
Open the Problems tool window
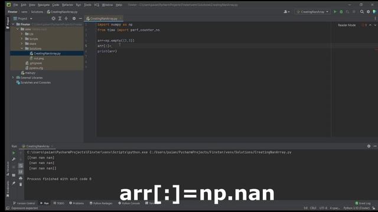coord(76,203)
